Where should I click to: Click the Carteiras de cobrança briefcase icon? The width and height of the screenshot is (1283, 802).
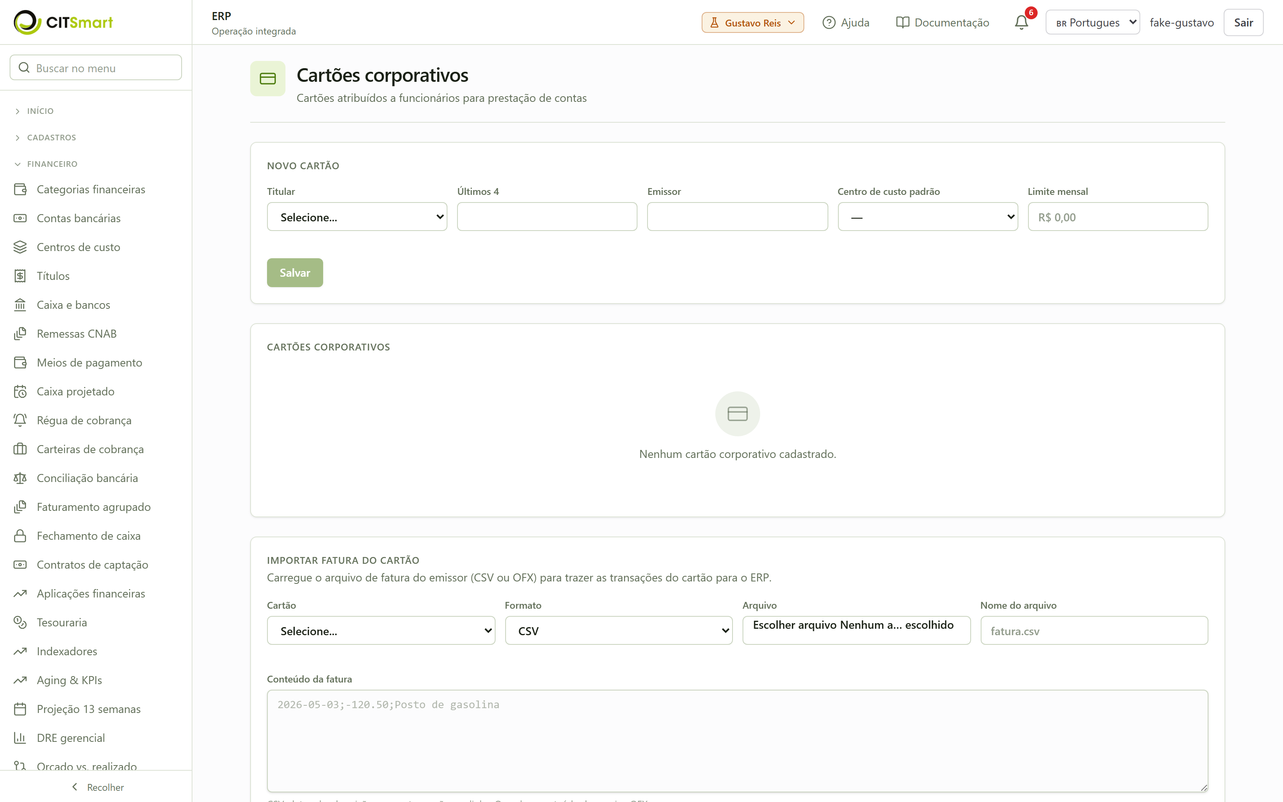[x=20, y=449]
